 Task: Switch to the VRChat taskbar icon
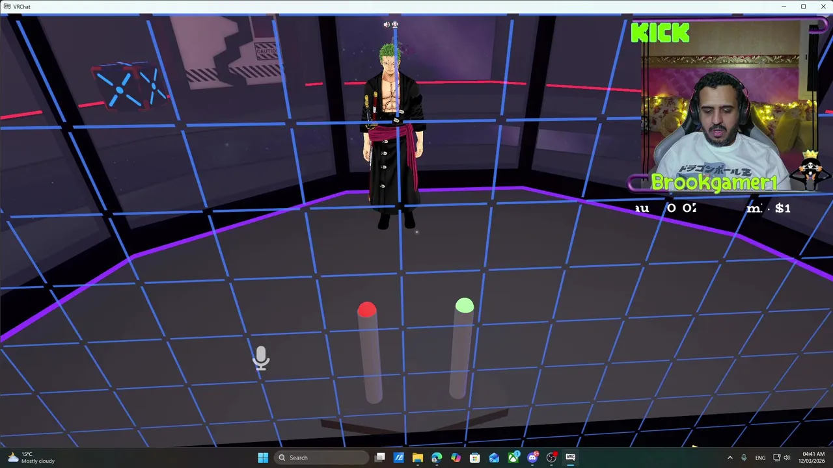pos(571,458)
